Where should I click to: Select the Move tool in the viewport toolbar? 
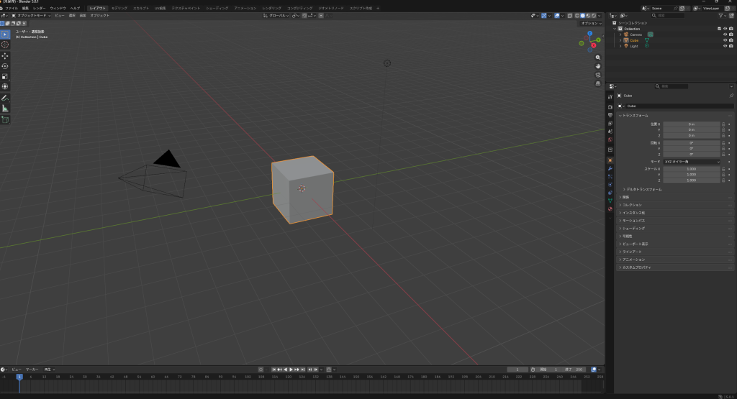click(x=5, y=55)
